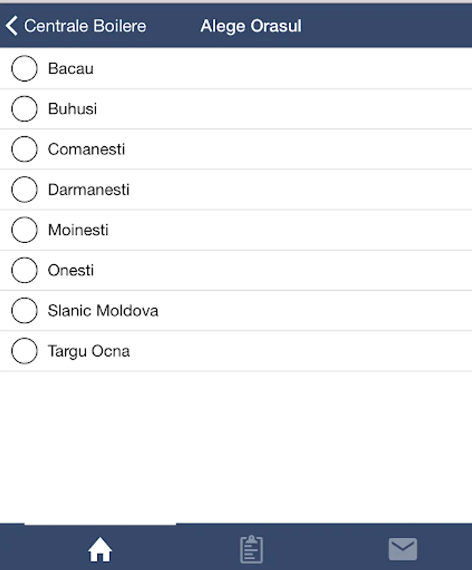Select the Targu Ocna radio button

(25, 351)
